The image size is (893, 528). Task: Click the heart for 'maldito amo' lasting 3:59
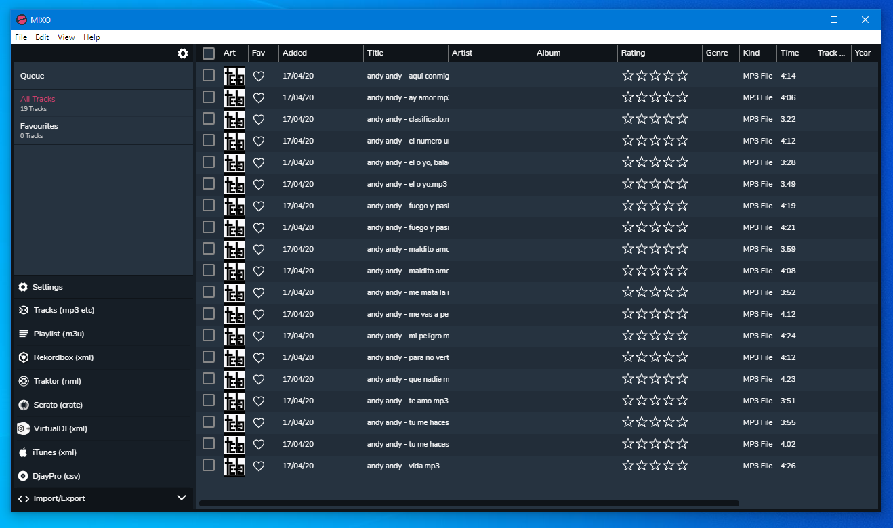259,249
